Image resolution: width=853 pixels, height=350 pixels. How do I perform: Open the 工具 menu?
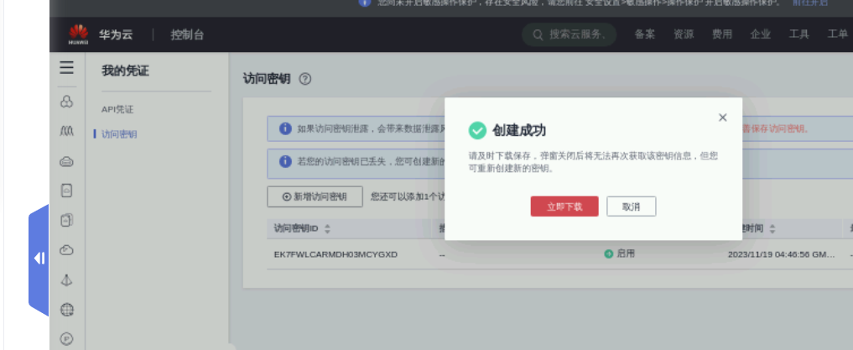(799, 34)
